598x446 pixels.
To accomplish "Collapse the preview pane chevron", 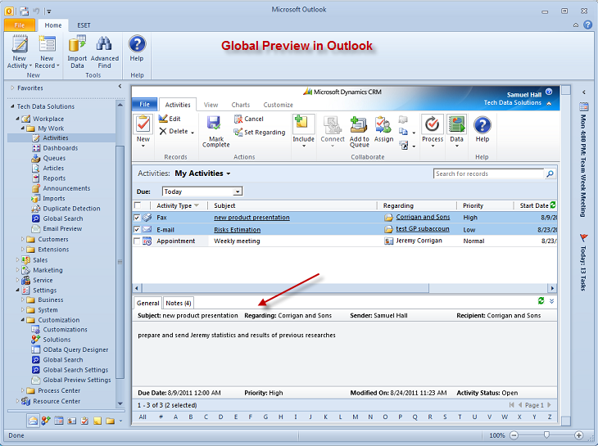I will (551, 301).
